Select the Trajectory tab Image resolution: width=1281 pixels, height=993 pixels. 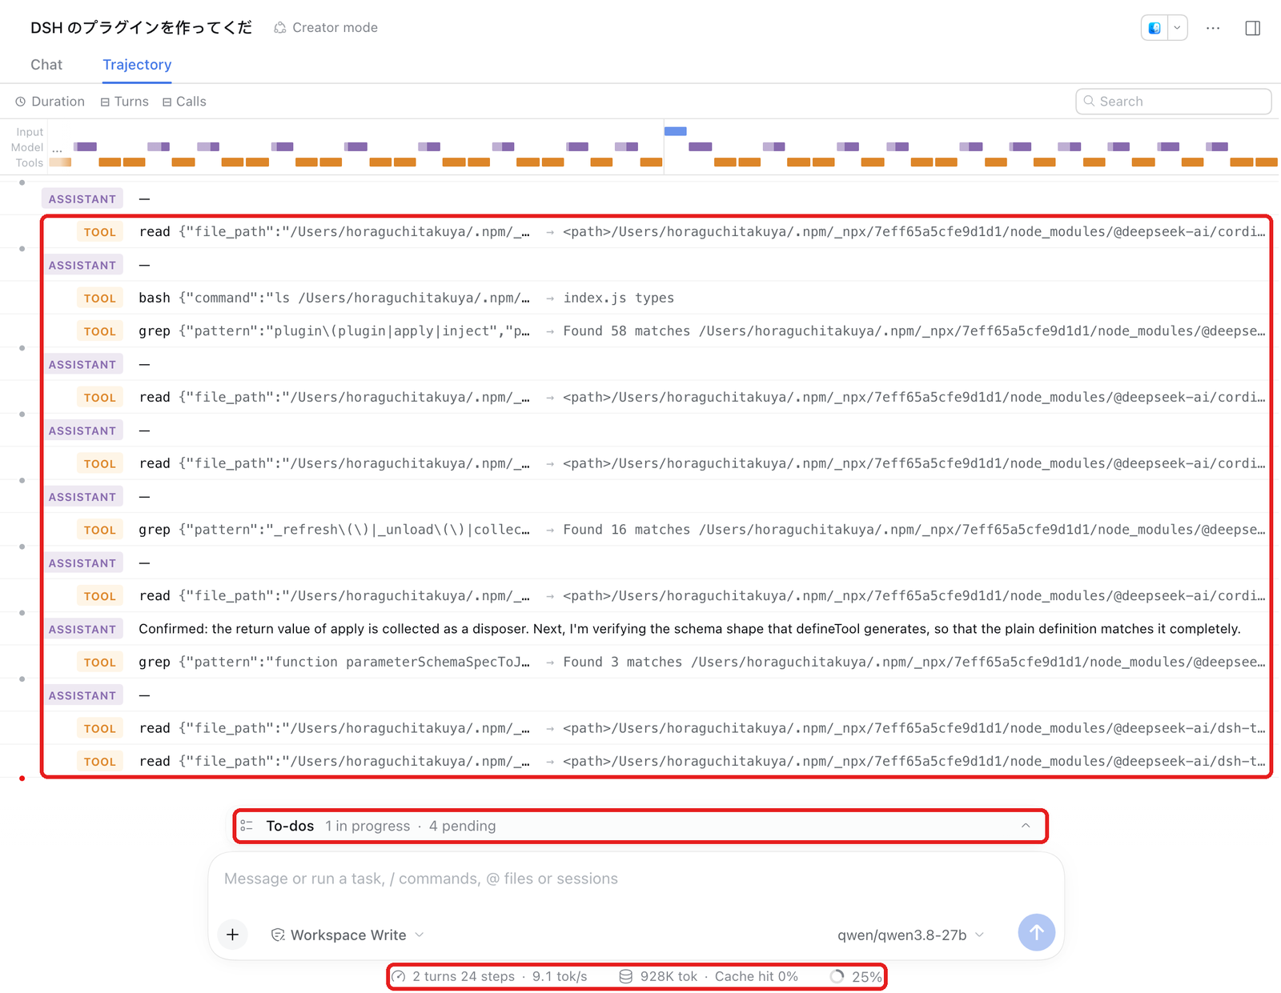pos(137,65)
